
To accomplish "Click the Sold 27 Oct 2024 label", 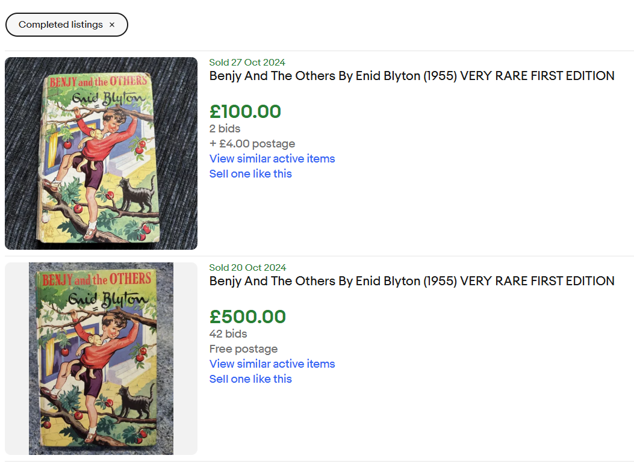I will [247, 63].
